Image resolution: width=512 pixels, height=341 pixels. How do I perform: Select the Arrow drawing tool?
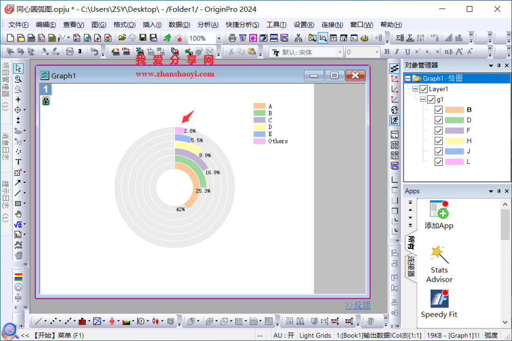tap(18, 182)
